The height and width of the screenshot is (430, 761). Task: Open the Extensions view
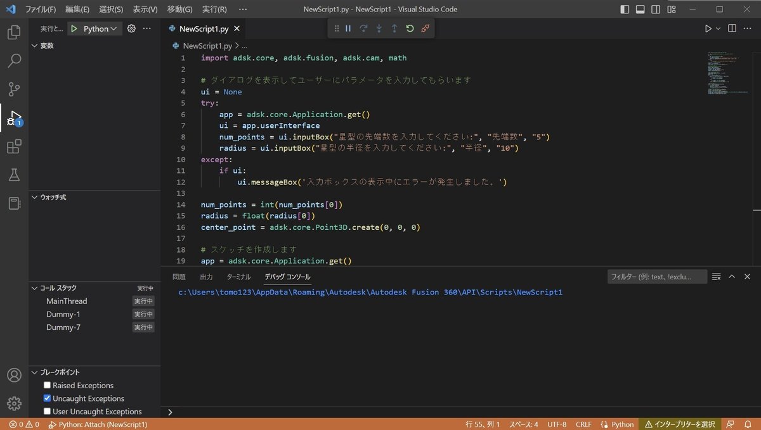[14, 147]
